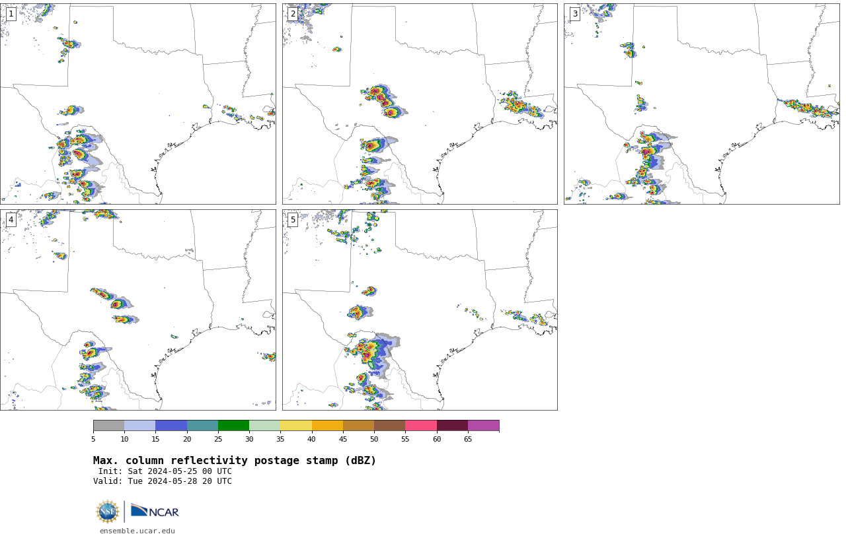Select the dark green 25-30 dBZ swatch

233,425
